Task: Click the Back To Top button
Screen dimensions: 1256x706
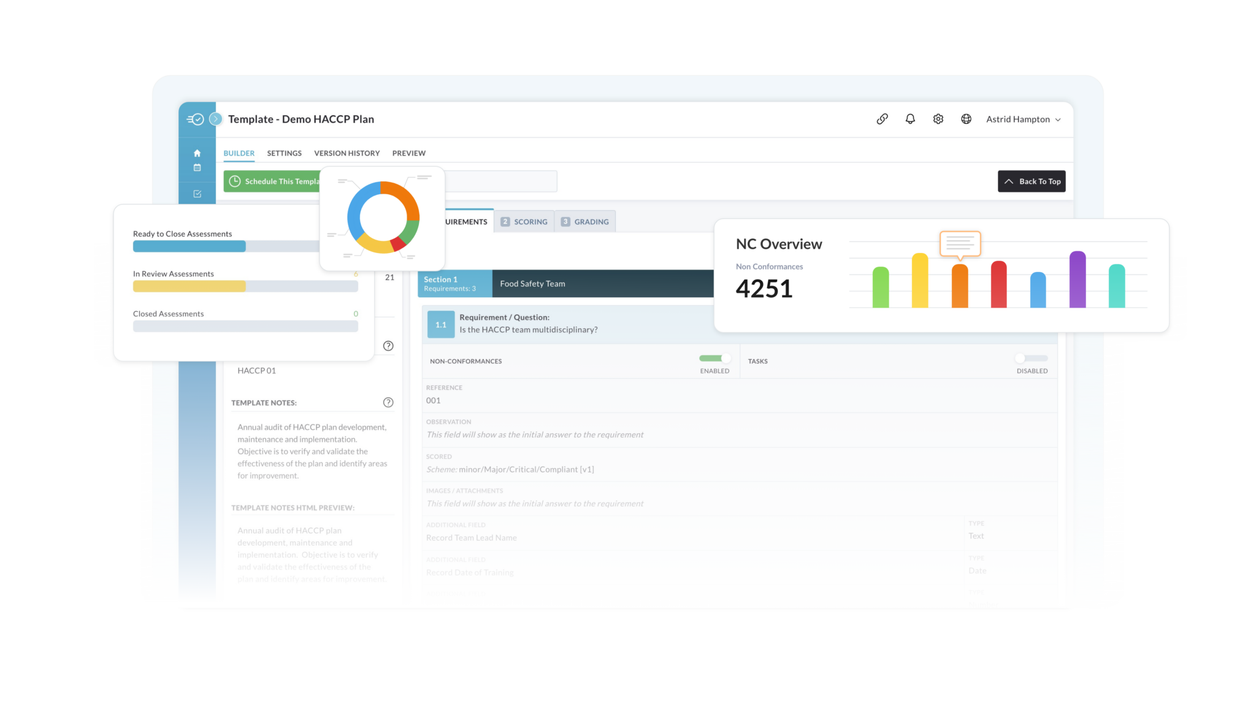Action: click(1032, 181)
